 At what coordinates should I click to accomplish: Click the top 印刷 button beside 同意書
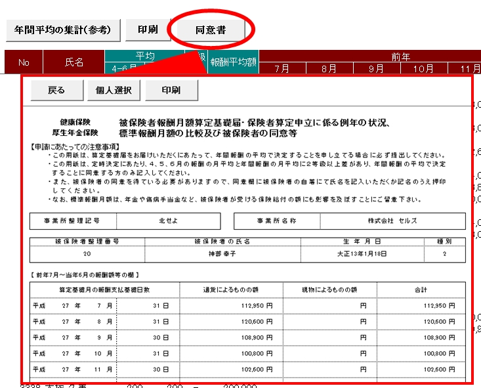148,30
